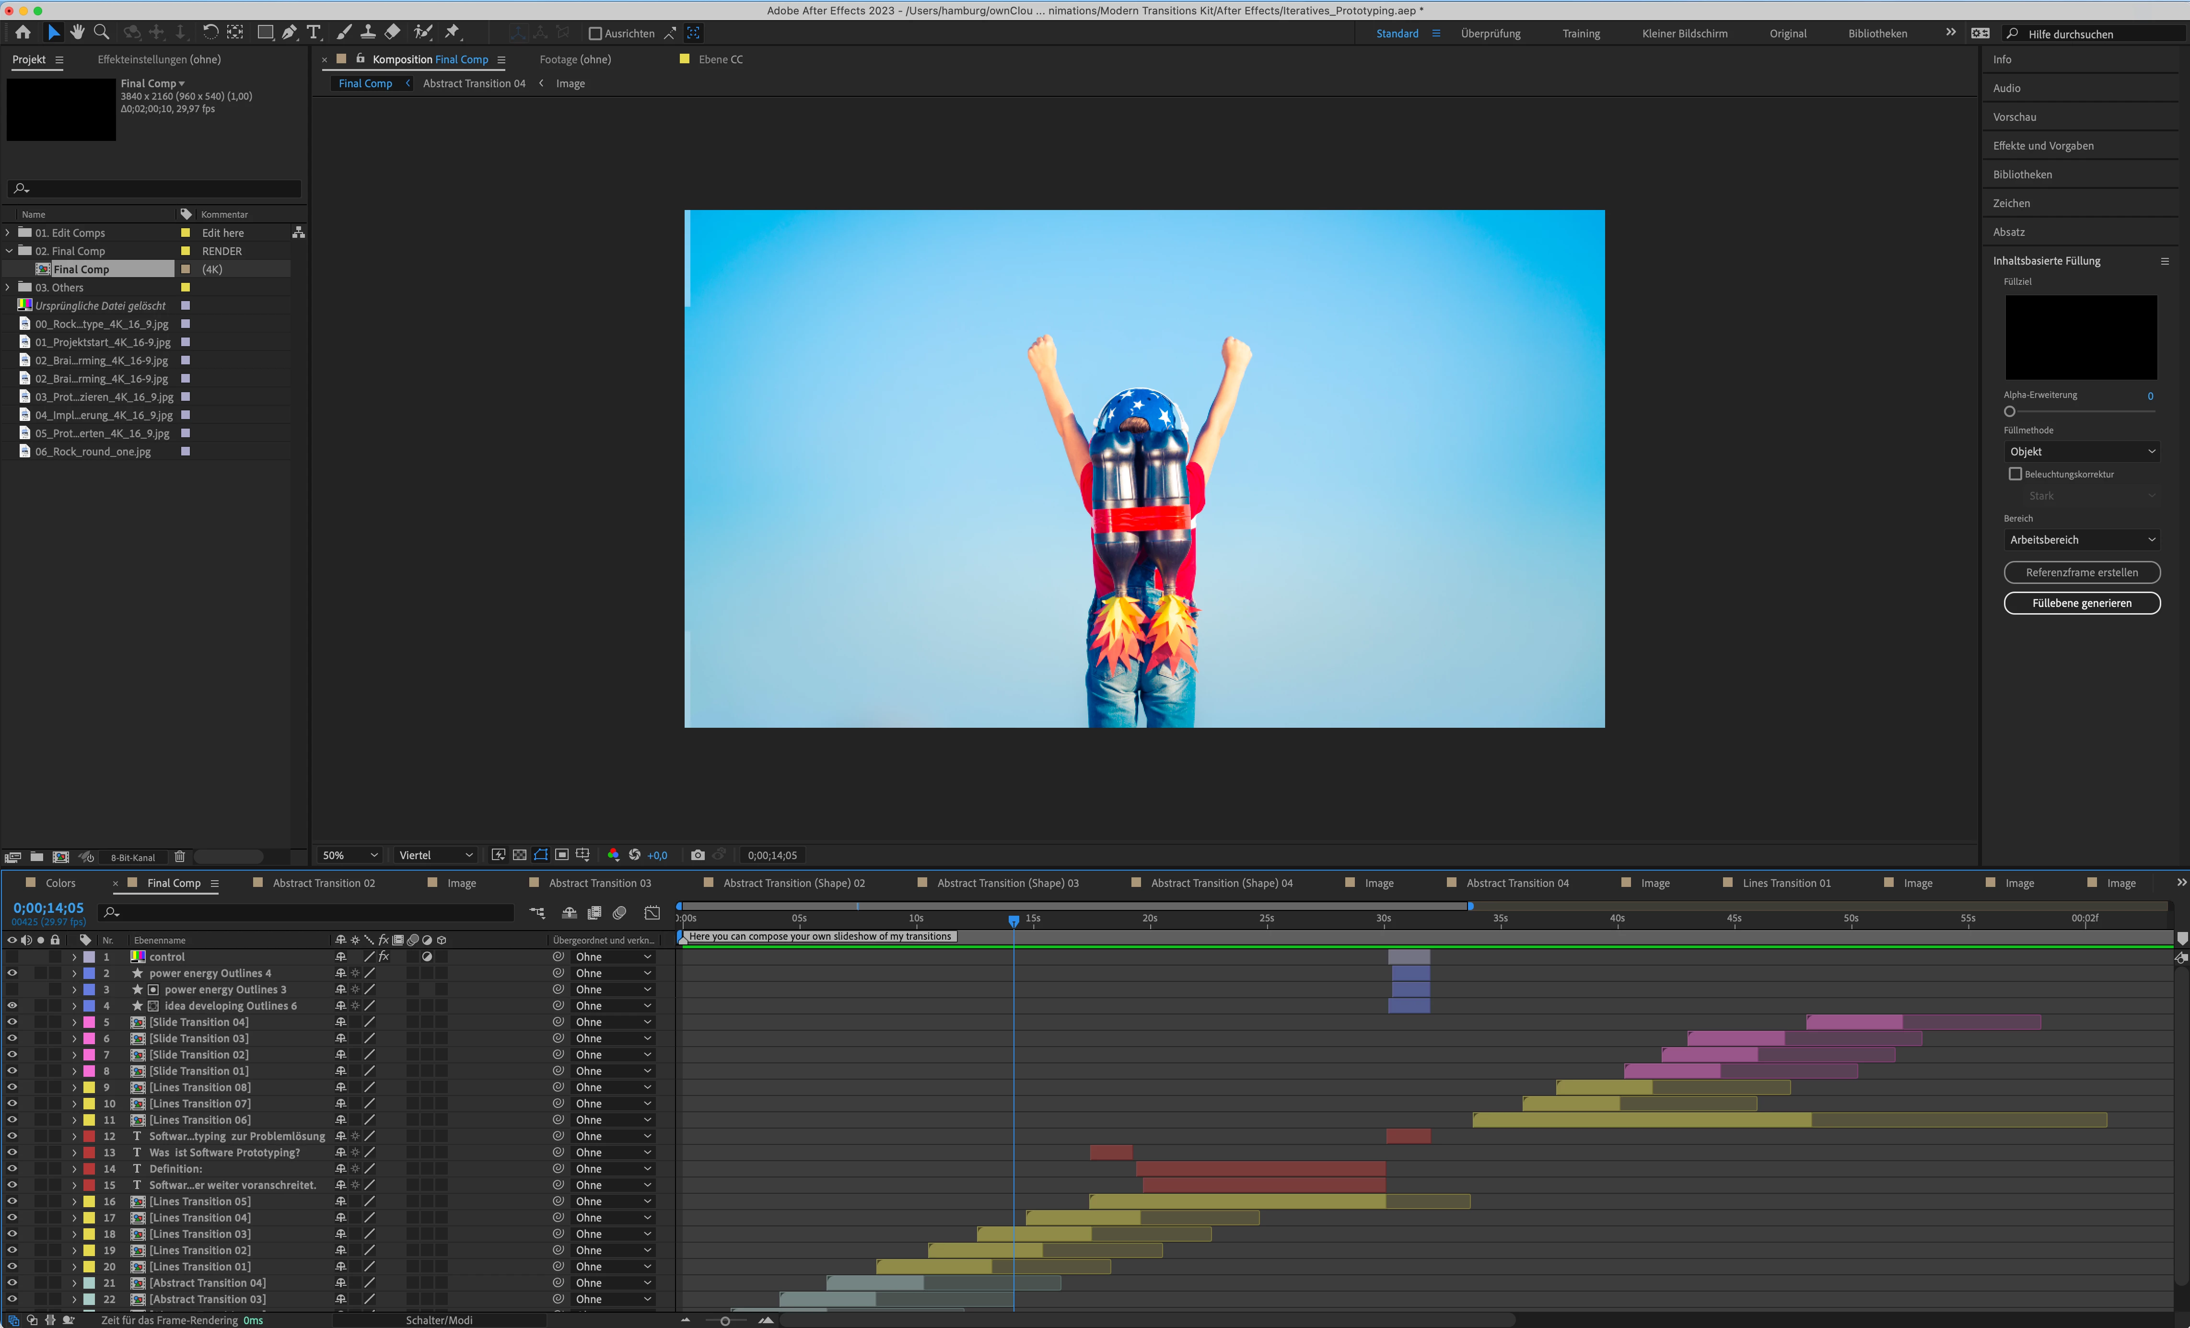Screen dimensions: 2190x1328
Task: Click the Fülleben generieren button
Action: pos(2081,603)
